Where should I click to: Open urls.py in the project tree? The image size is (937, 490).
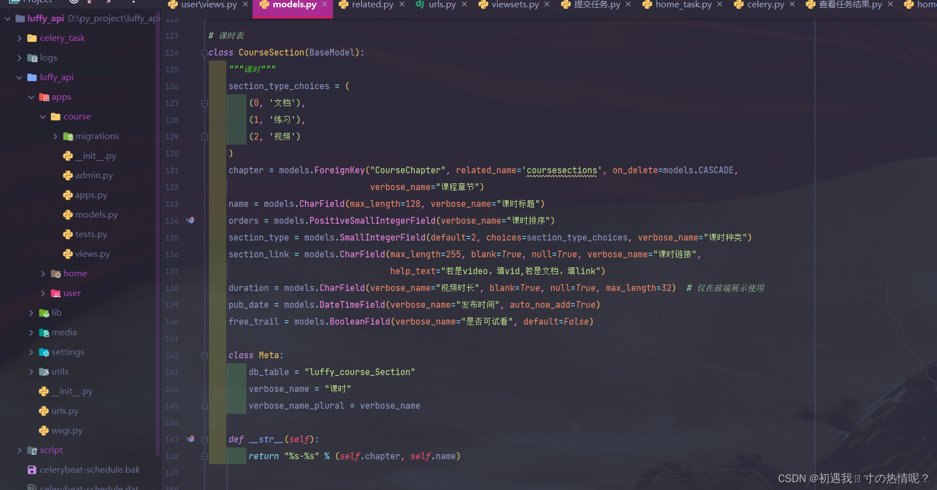[65, 411]
